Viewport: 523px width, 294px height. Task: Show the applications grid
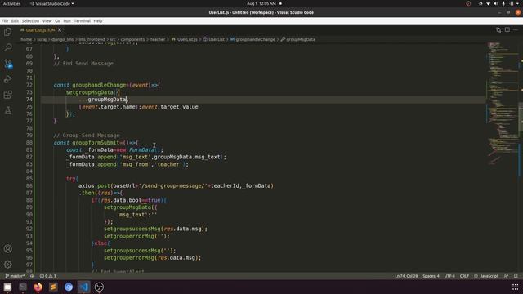[516, 287]
